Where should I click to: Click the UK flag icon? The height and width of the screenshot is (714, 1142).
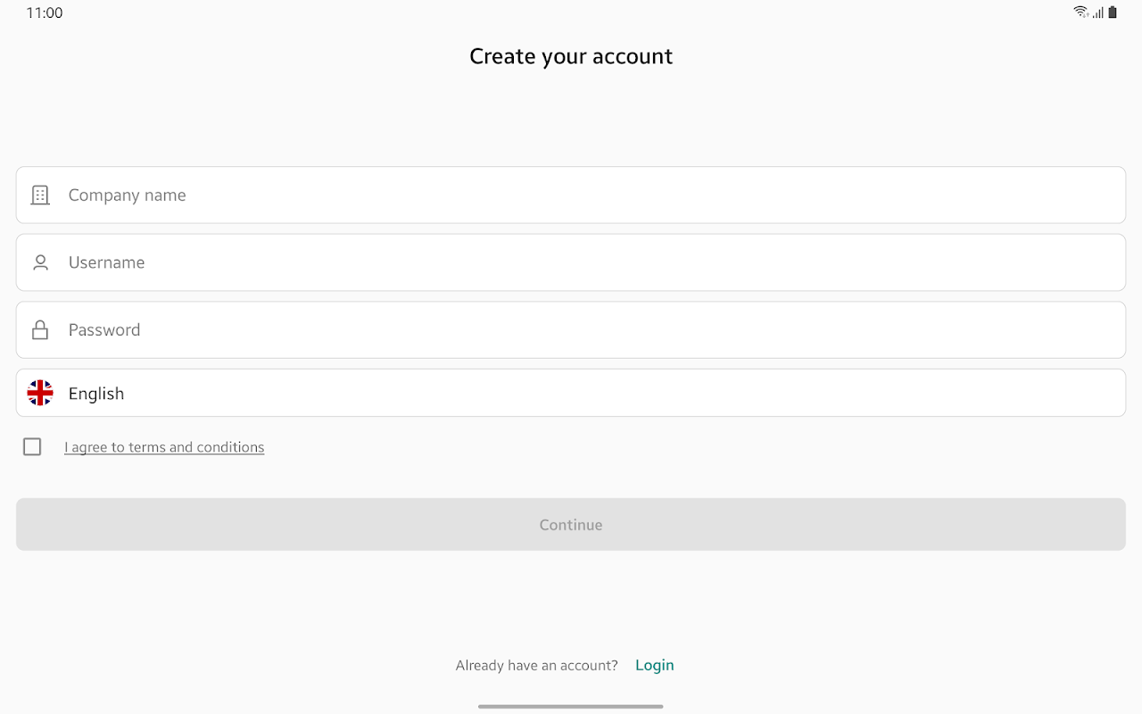click(x=40, y=393)
